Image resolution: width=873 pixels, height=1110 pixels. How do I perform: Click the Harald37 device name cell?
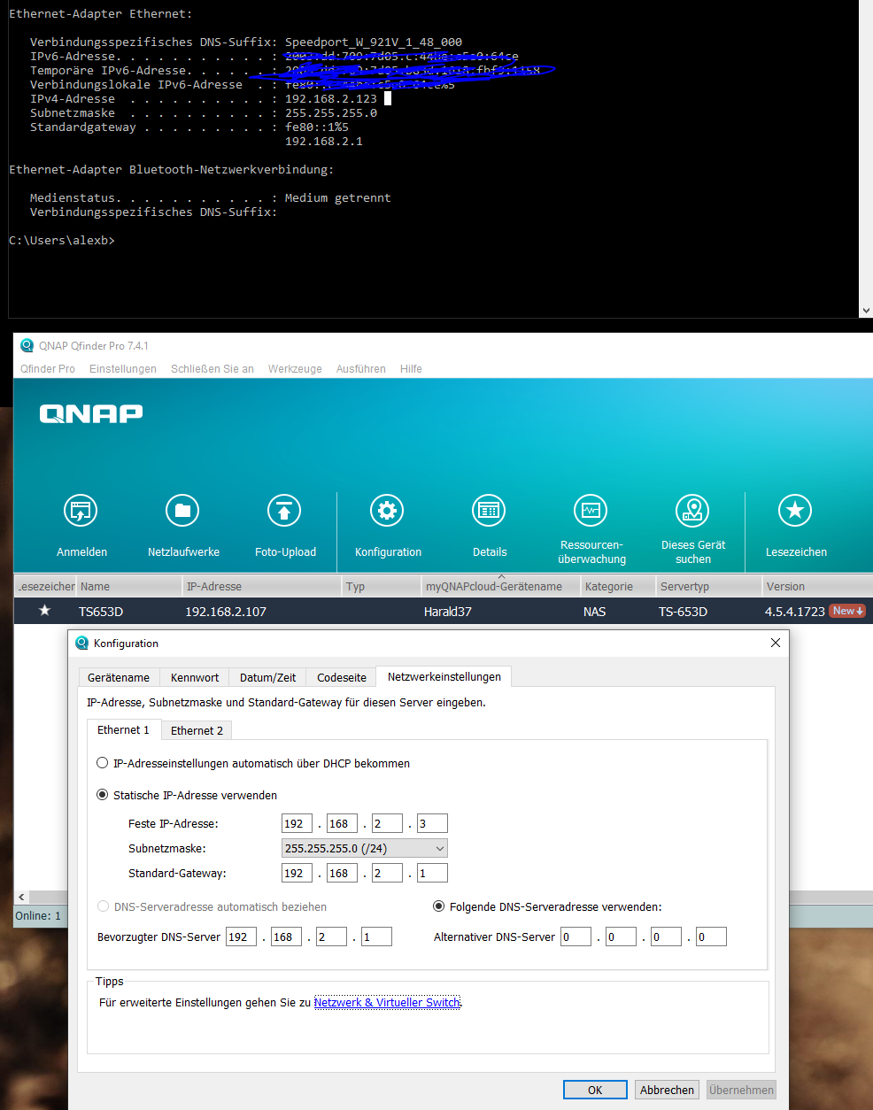448,611
